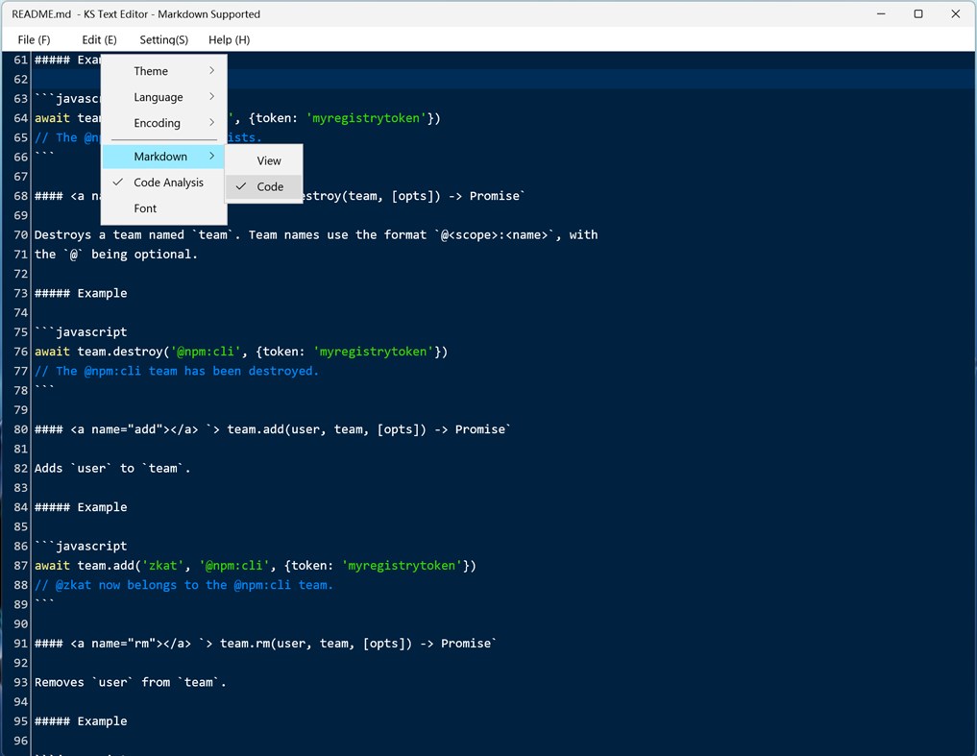Open the Edit (E) menu

point(99,39)
